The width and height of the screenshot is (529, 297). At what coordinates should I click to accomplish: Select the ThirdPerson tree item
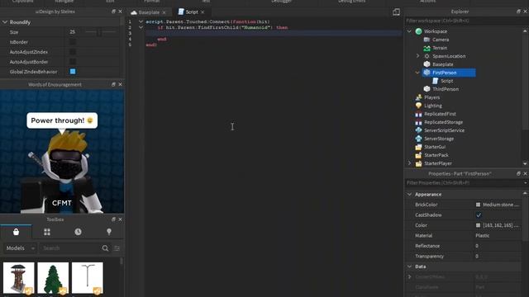pyautogui.click(x=446, y=89)
